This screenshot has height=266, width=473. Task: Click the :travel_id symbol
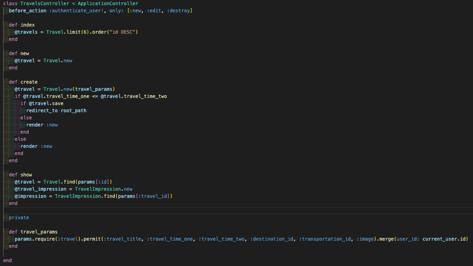(153, 196)
